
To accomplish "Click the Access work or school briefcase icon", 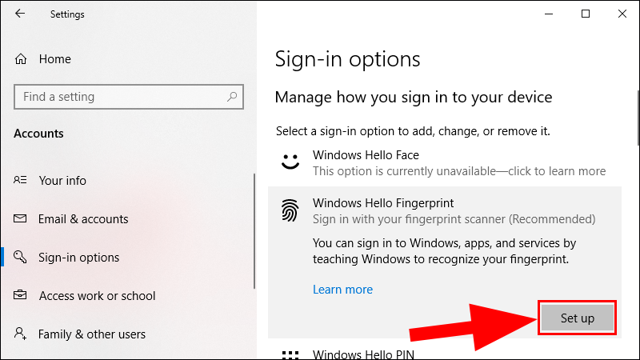I will click(x=22, y=296).
